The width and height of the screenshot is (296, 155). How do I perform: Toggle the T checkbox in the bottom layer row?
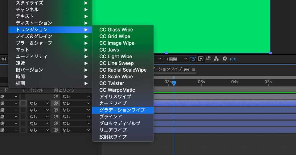23,130
